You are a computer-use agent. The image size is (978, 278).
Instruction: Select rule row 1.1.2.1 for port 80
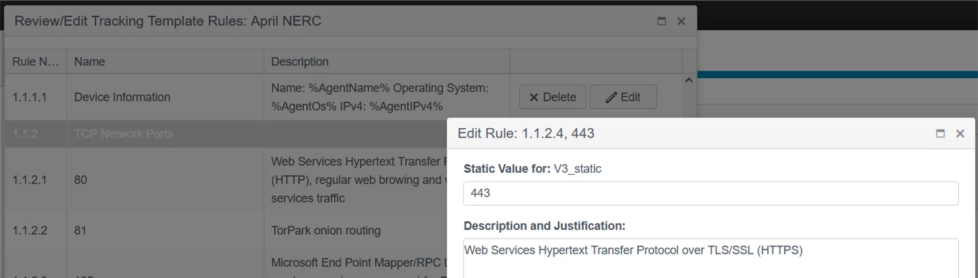(x=225, y=179)
